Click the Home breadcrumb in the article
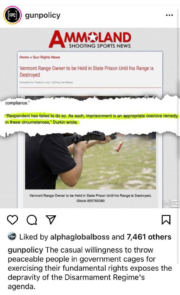This screenshot has height=295, width=180. tap(24, 57)
